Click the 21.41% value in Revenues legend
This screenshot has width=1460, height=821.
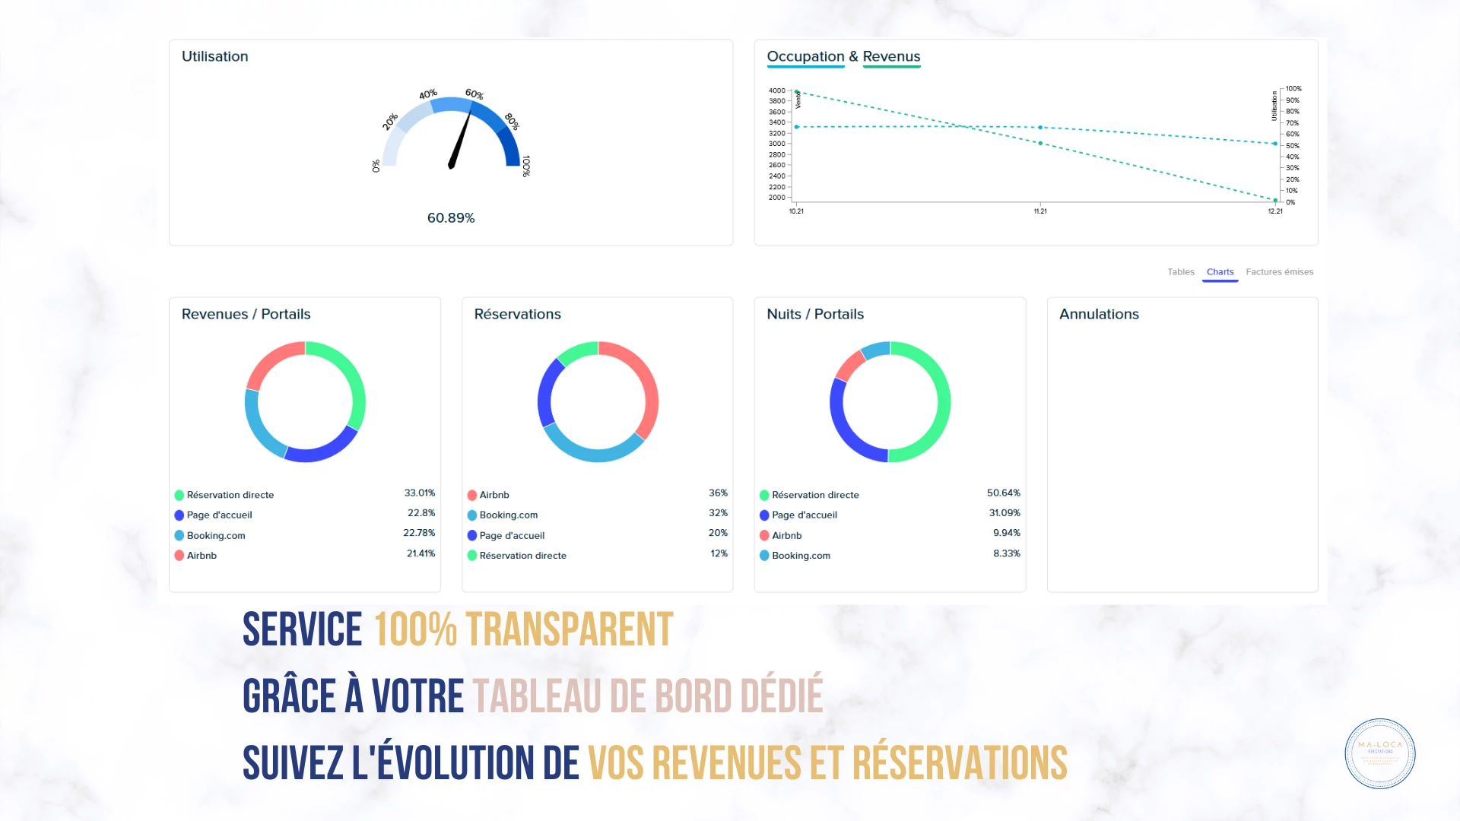click(x=421, y=553)
